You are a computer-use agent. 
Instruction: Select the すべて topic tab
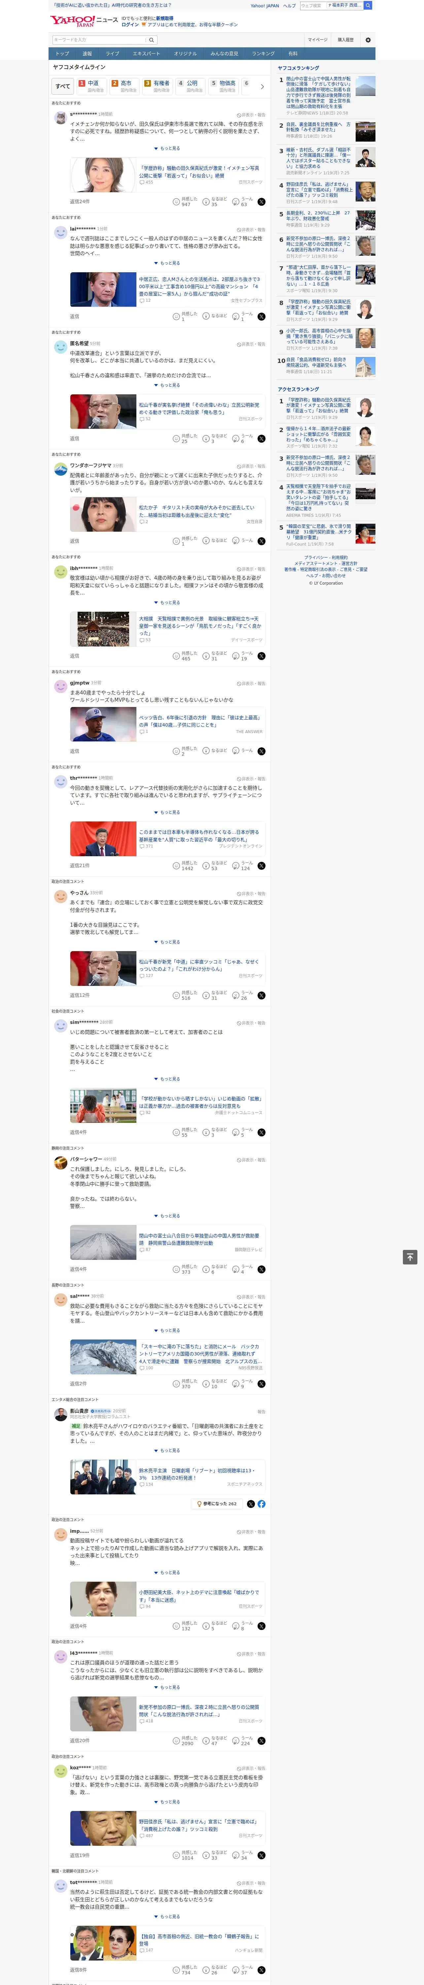63,86
